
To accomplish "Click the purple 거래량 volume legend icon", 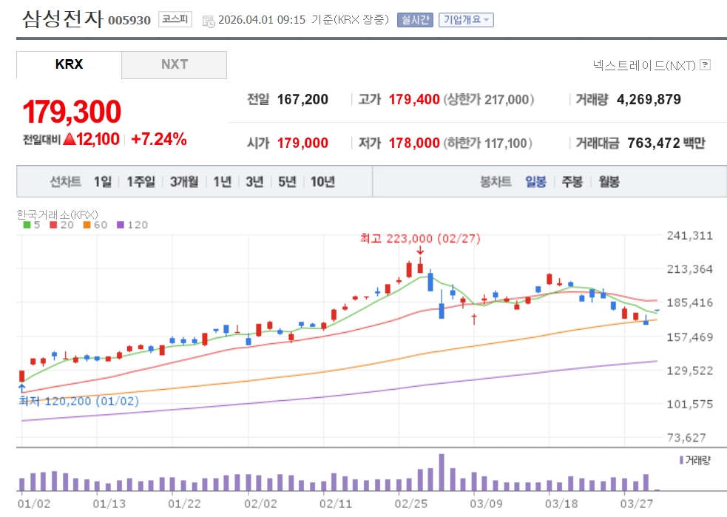I will [681, 460].
